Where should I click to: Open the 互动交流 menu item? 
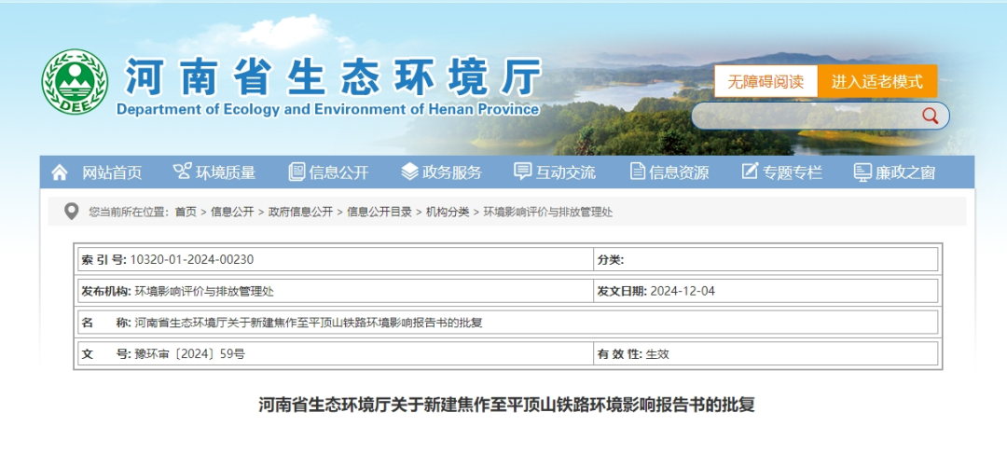pyautogui.click(x=566, y=172)
